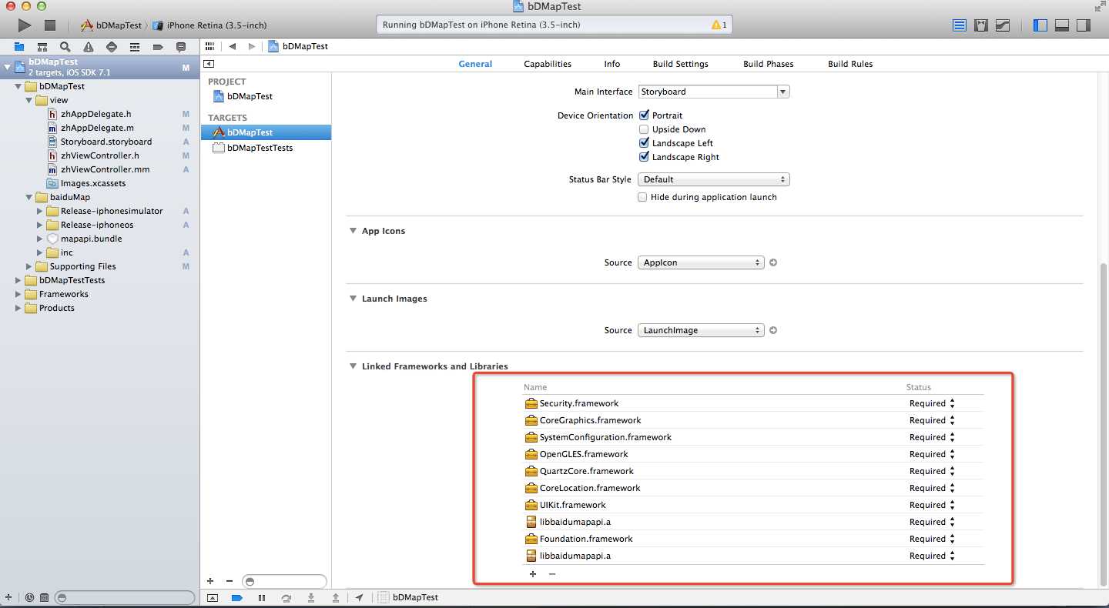The width and height of the screenshot is (1109, 608).
Task: Toggle Portrait orientation checkbox
Action: [644, 115]
